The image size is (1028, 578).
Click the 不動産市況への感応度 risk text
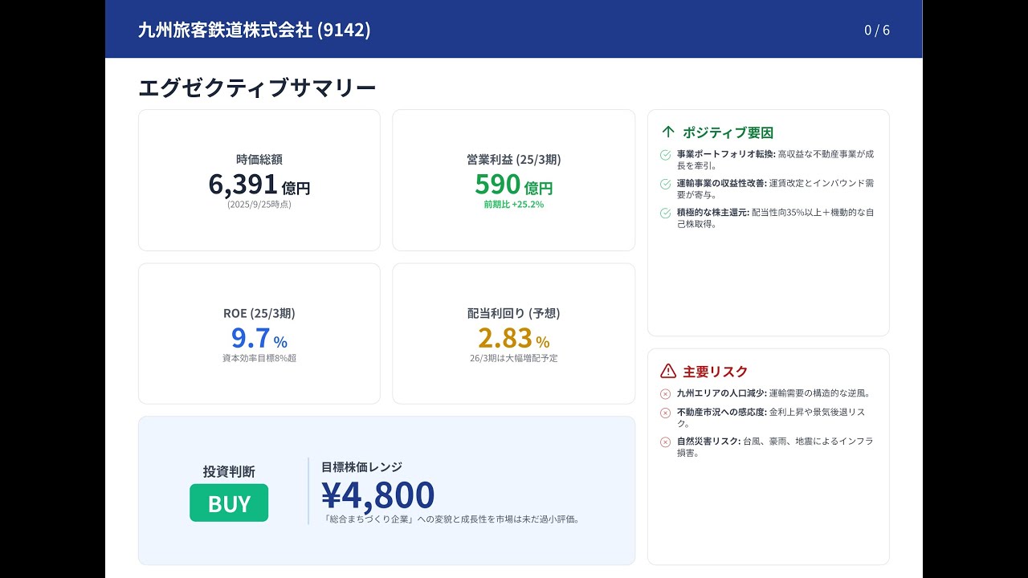(771, 417)
